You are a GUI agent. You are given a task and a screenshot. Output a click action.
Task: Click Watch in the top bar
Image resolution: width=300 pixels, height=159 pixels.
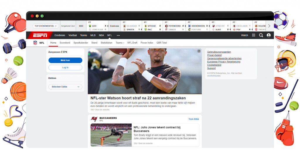(244, 35)
